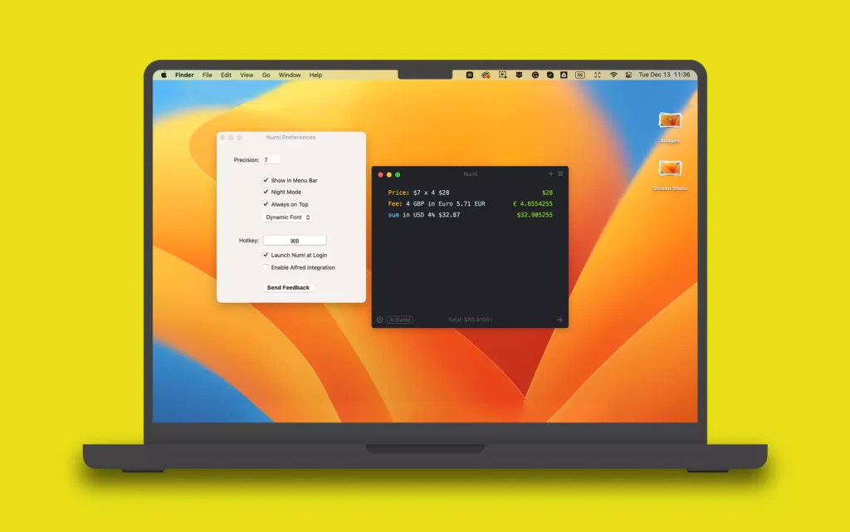The image size is (850, 532).
Task: Click the 'Fee: 4 GBP in Euro' line
Action: click(437, 203)
